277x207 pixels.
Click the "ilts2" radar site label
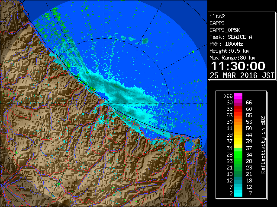[217, 16]
